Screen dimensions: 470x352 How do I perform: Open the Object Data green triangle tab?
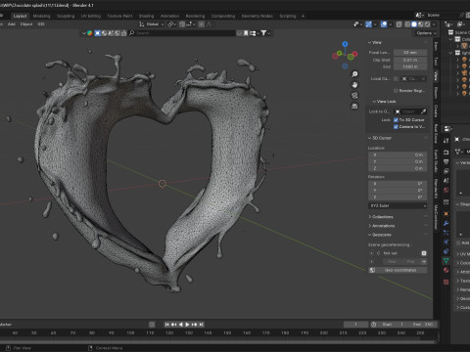pos(446,260)
